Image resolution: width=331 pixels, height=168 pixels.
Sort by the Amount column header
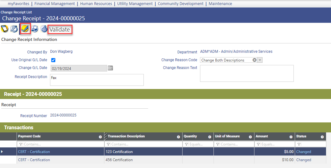coord(262,136)
